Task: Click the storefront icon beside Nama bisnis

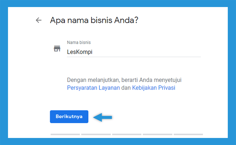Action: tap(57, 49)
